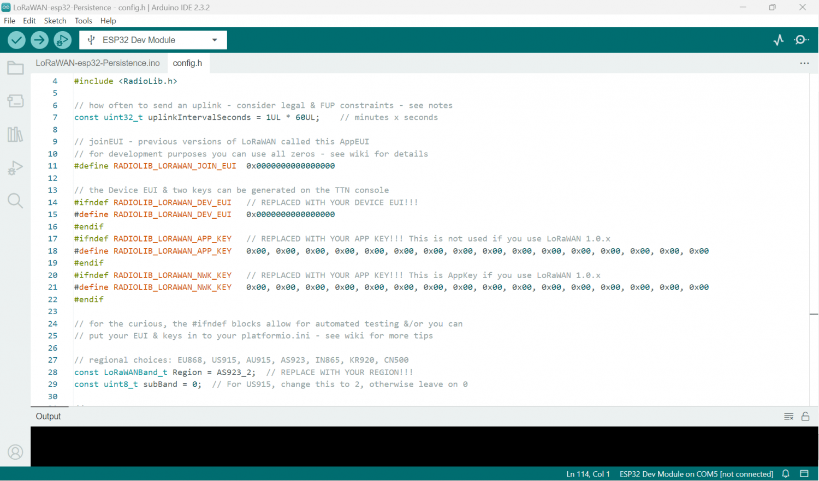Start debugging from the toolbar debug icon
This screenshot has width=819, height=481.
pos(62,40)
